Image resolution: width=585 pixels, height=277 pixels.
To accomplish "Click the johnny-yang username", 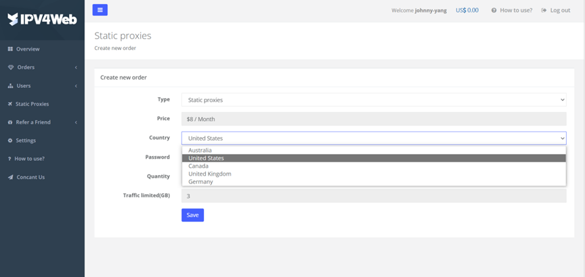I will tap(431, 10).
